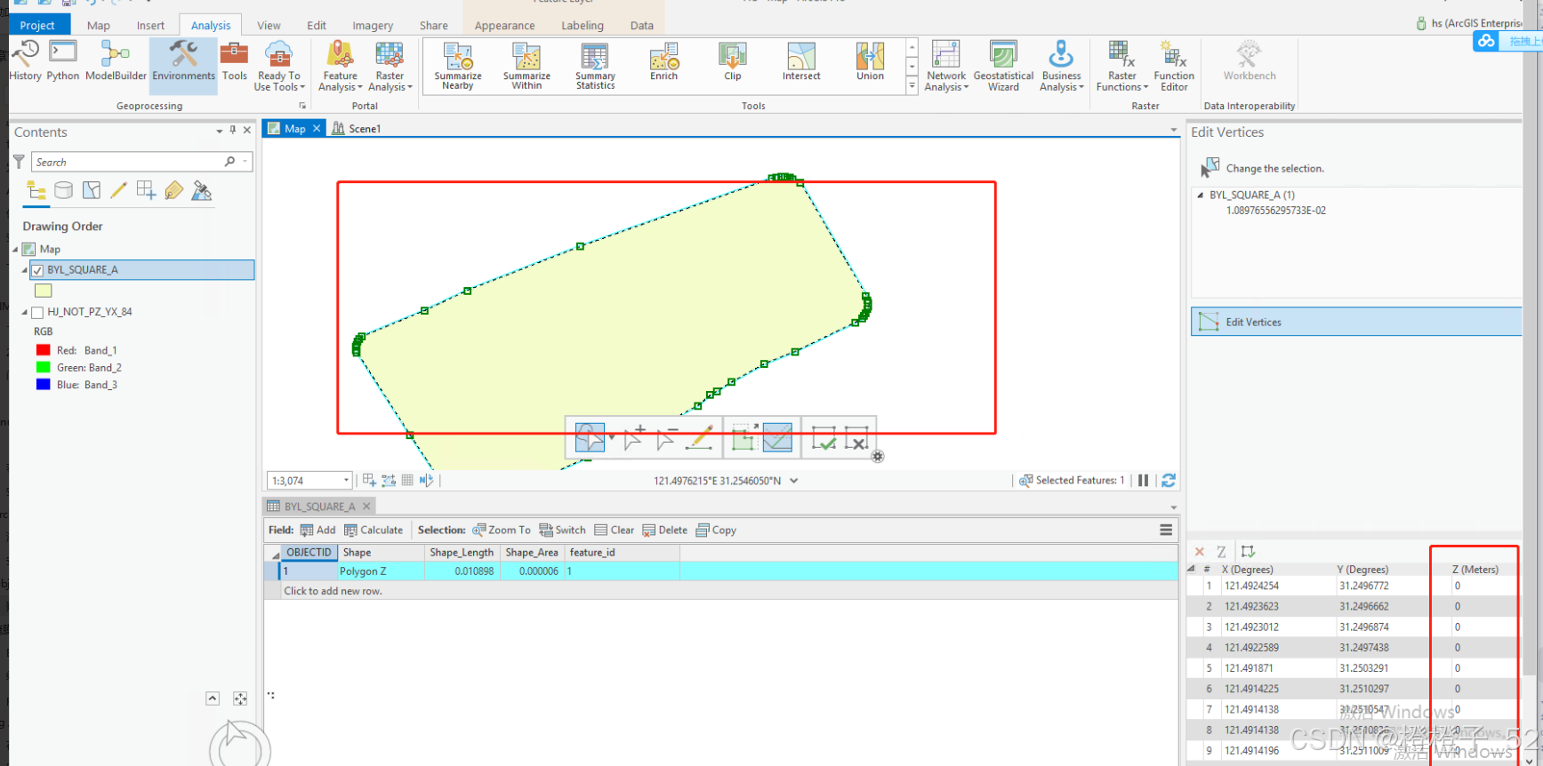Uncheck BYL_SQUARE_A layer visibility
Image resolution: width=1543 pixels, height=766 pixels.
click(37, 270)
